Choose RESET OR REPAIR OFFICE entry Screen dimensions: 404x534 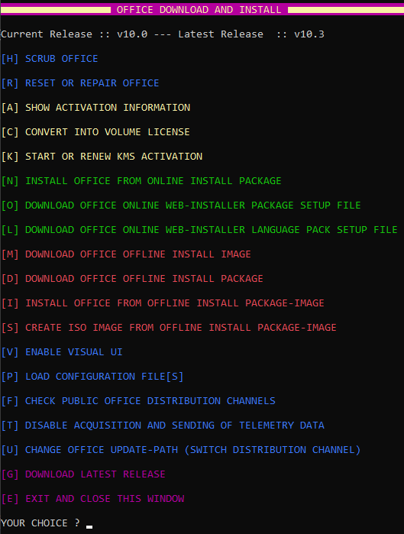pyautogui.click(x=80, y=83)
